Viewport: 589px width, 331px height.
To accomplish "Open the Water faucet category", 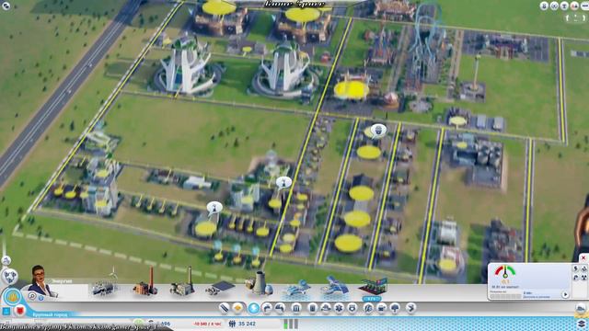I will 267,308.
